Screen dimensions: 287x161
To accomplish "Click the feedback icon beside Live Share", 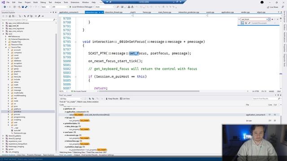I will [x=283, y=7].
